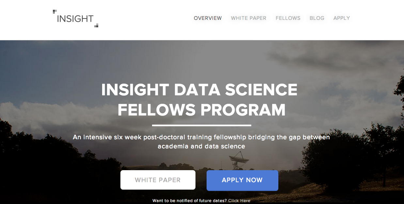Click the pixel squares icon above the logo
Image resolution: width=404 pixels, height=204 pixels.
(54, 12)
